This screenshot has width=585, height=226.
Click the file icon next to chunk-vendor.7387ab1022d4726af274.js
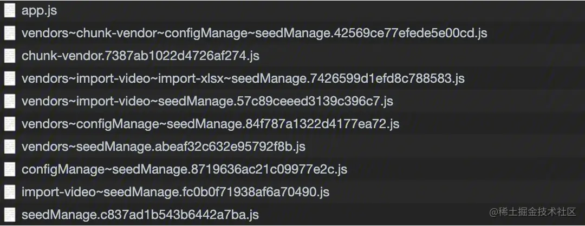(x=9, y=56)
